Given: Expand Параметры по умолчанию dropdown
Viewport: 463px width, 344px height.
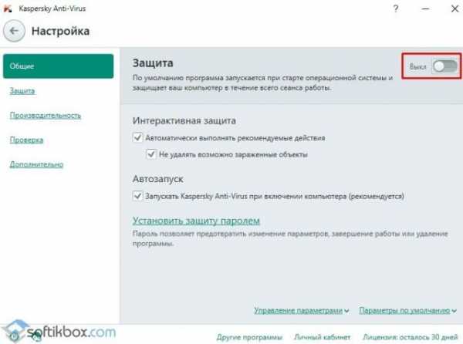Looking at the screenshot, I should click(407, 310).
